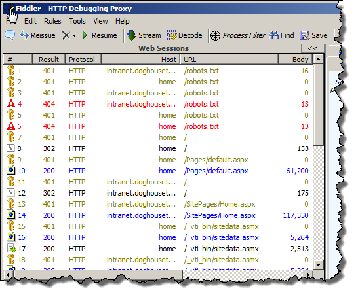Click the key icon of session 11

click(x=10, y=181)
